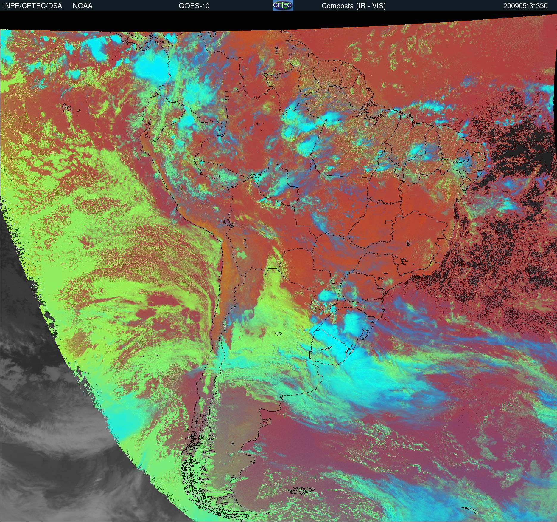Click the GOES-10 satellite label
This screenshot has width=557, height=522.
pyautogui.click(x=194, y=6)
